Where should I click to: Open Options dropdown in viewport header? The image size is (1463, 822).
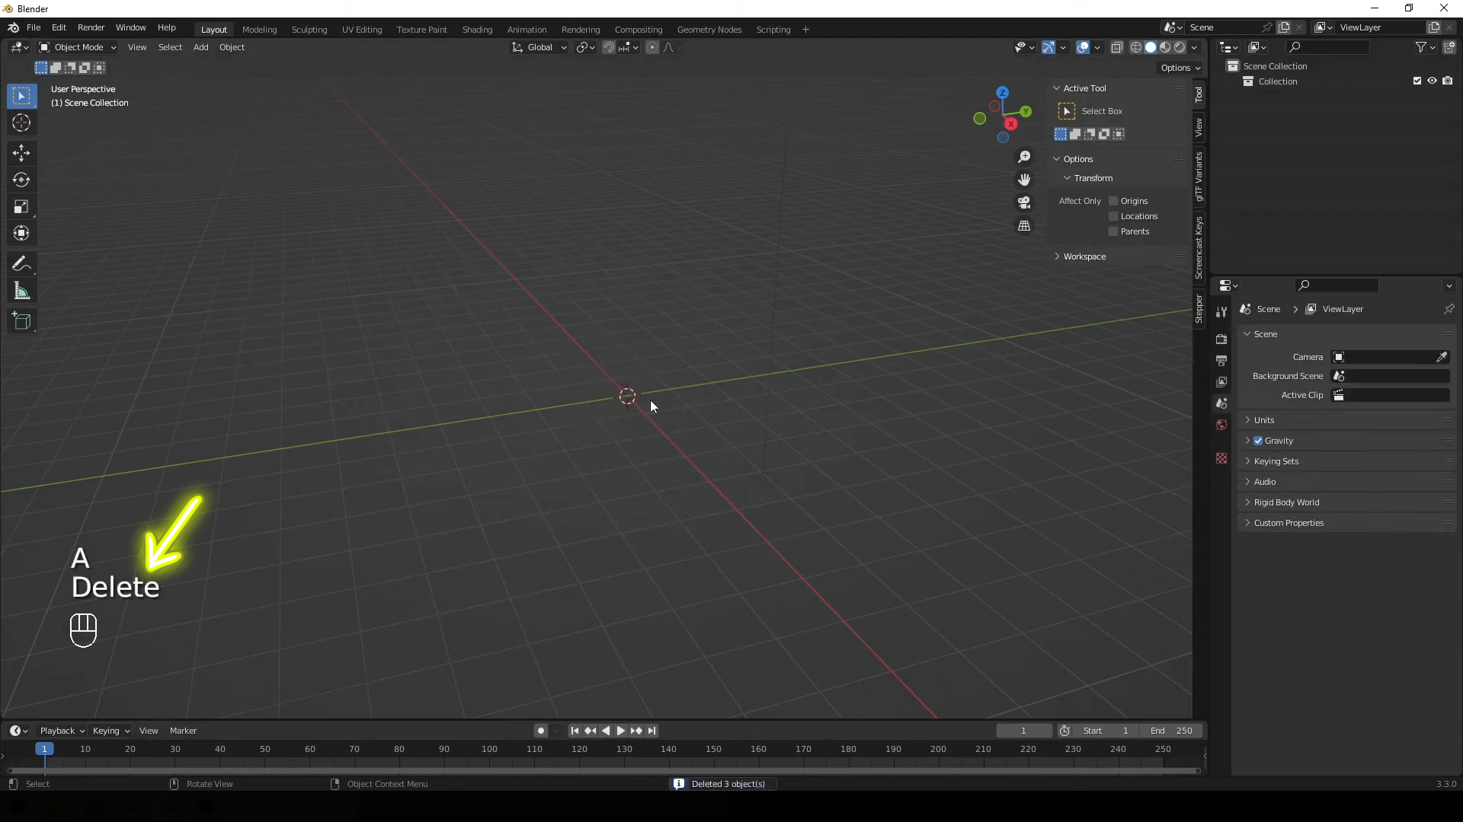point(1180,68)
